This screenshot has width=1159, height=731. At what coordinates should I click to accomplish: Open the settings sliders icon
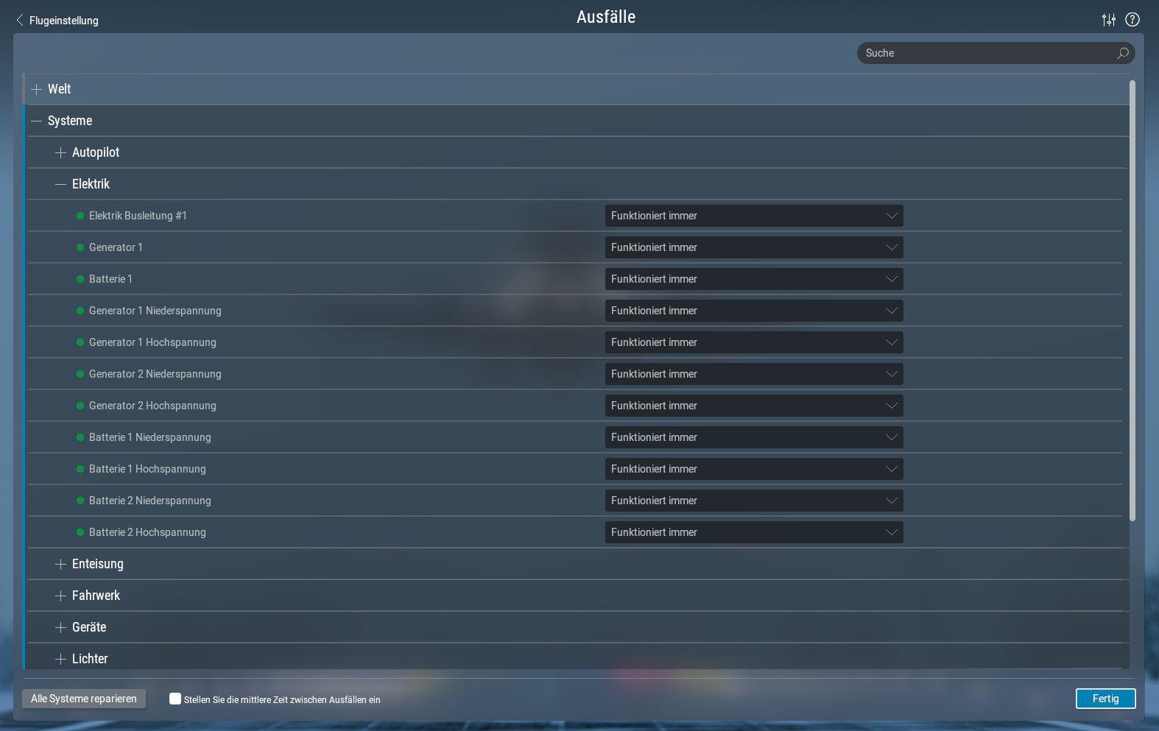1108,20
